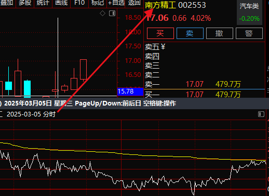
Task: Open the 统计 statistics tool
Action: pos(43,3)
